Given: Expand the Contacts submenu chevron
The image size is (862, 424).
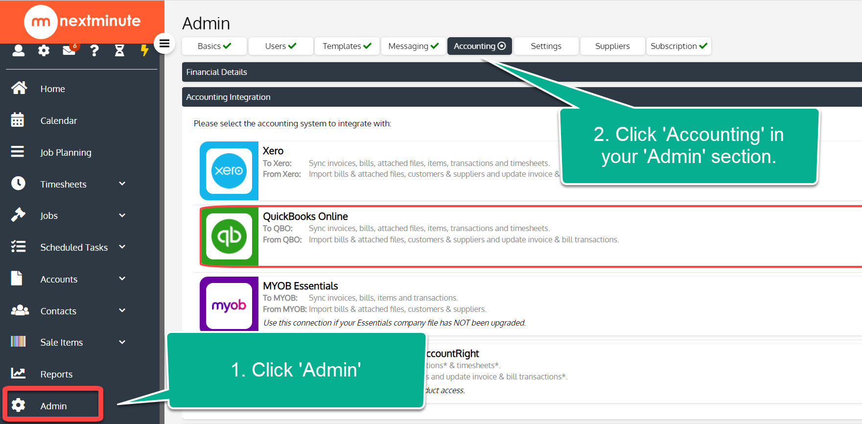Looking at the screenshot, I should tap(122, 310).
